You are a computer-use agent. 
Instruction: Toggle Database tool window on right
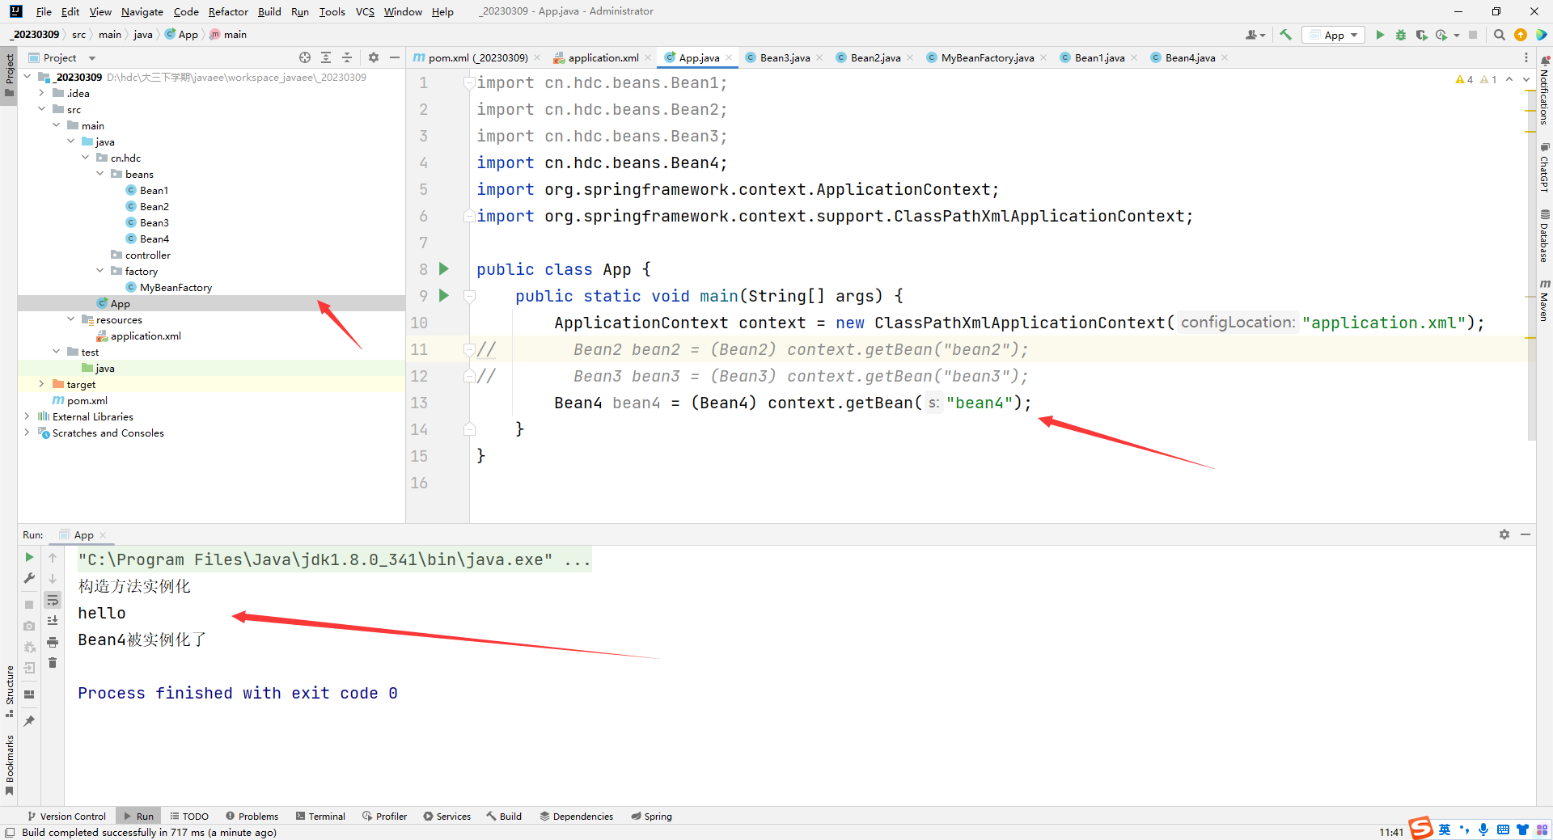1544,236
